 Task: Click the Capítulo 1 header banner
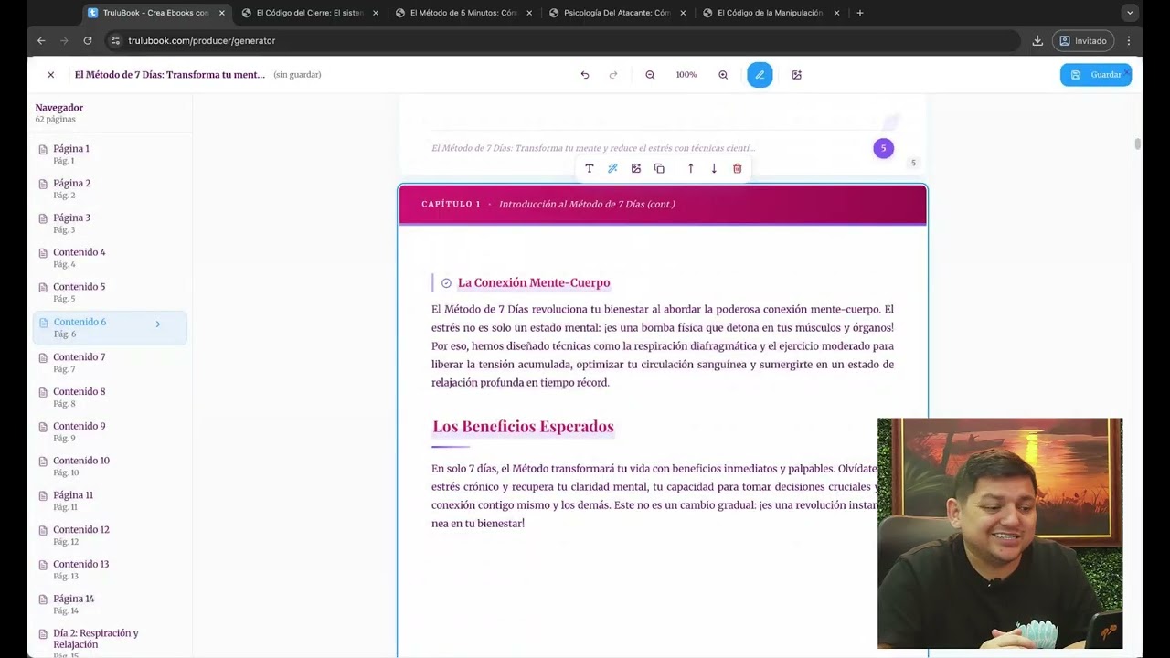[663, 205]
